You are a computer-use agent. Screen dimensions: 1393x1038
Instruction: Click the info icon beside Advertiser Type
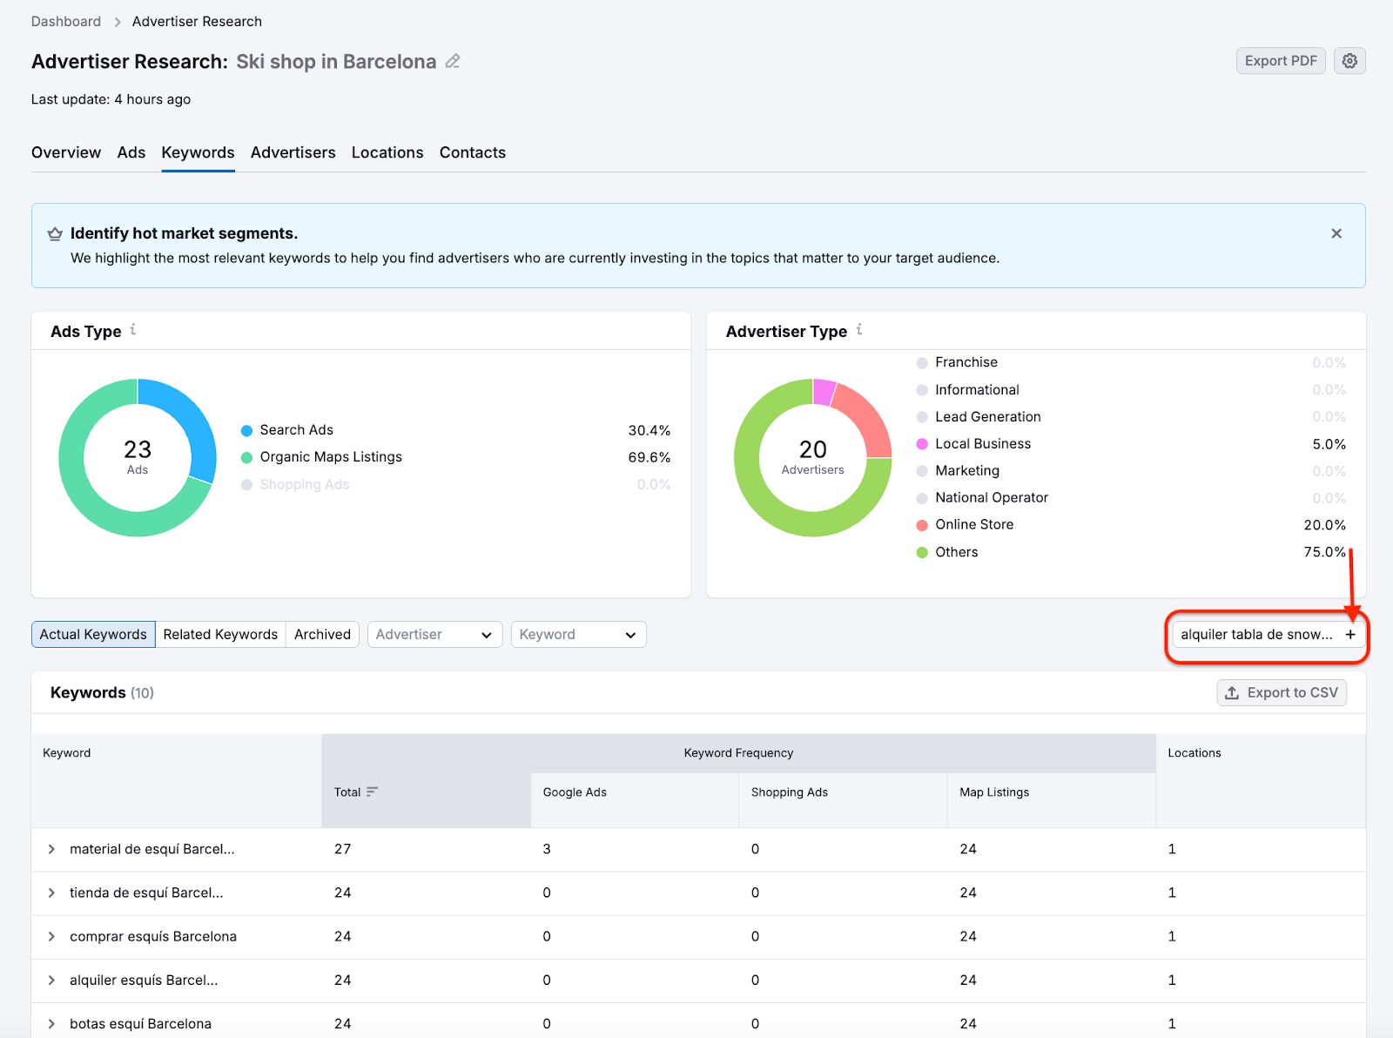pos(859,329)
